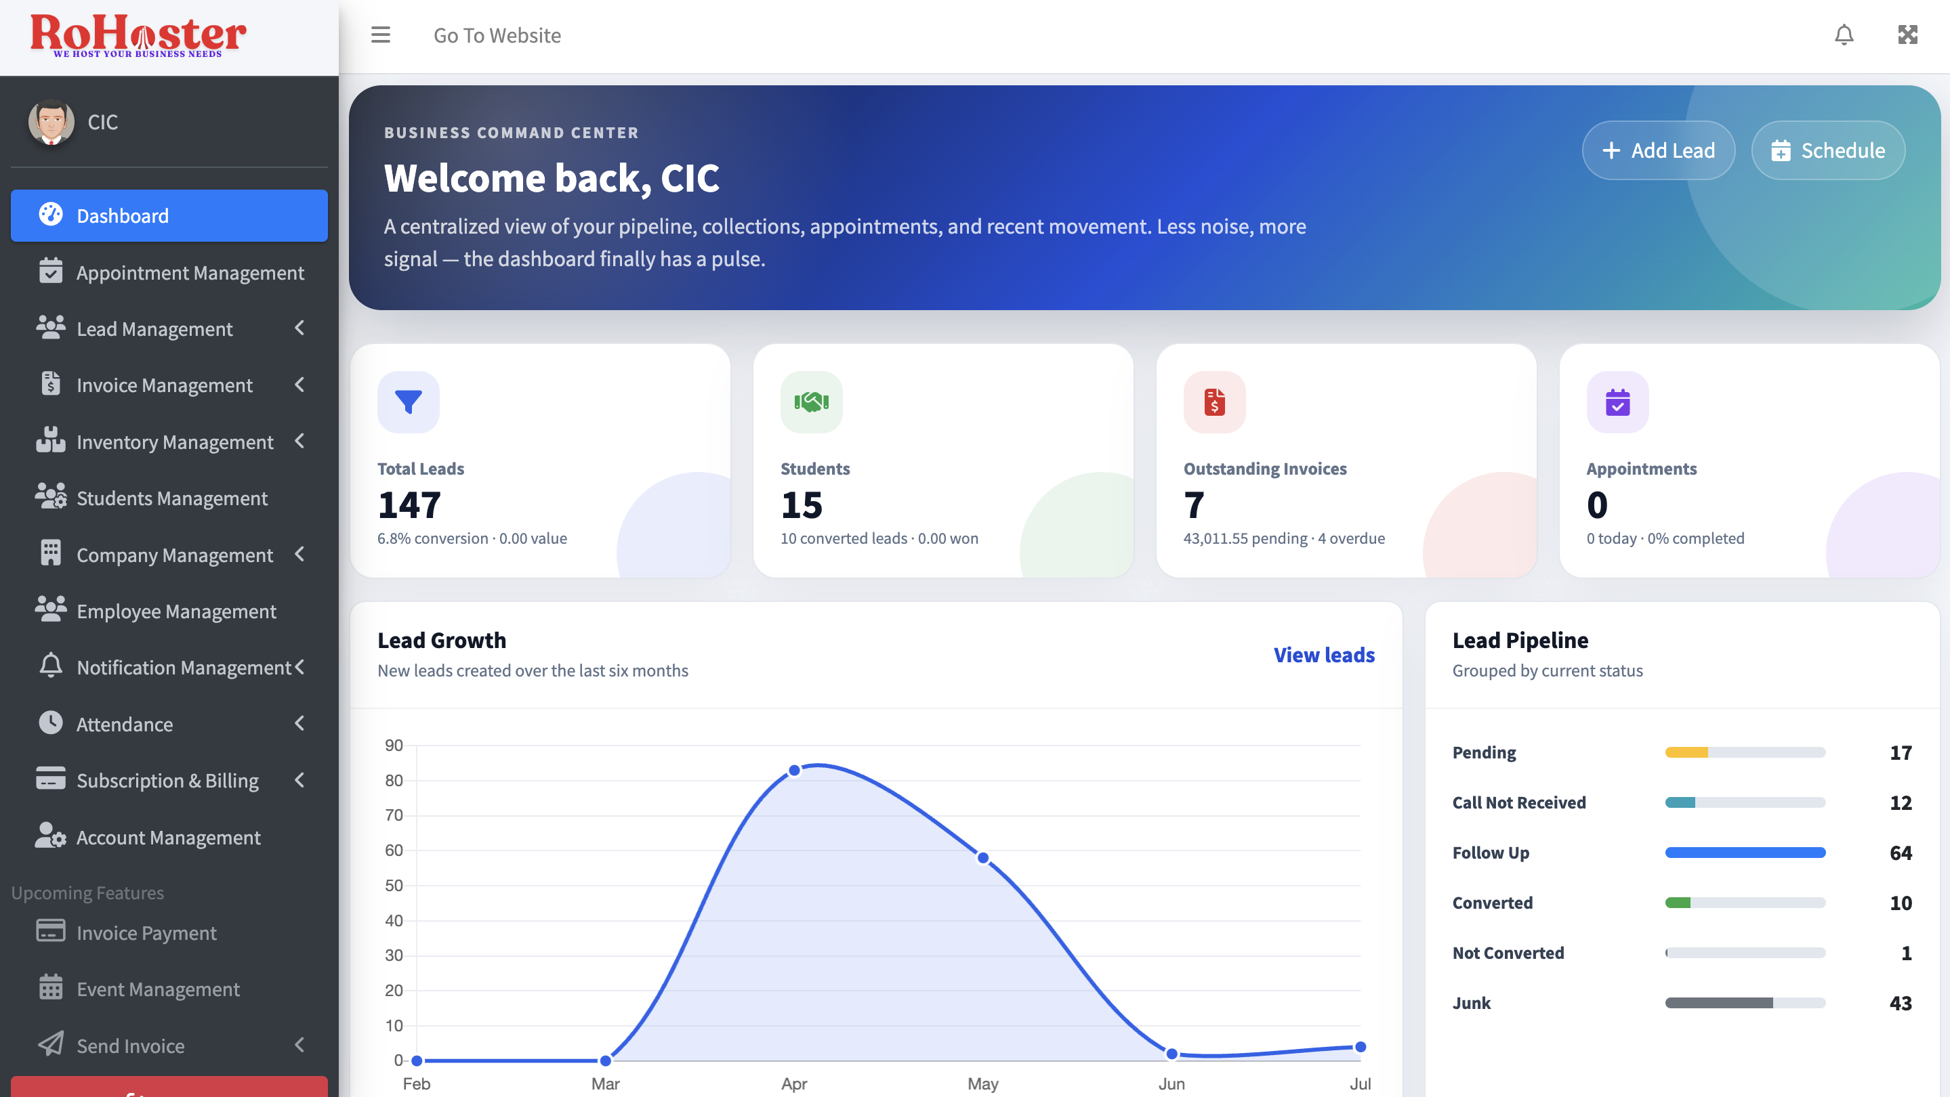The width and height of the screenshot is (1950, 1097).
Task: Click '43,011.55 pending · 4 overdue' text
Action: pos(1284,538)
